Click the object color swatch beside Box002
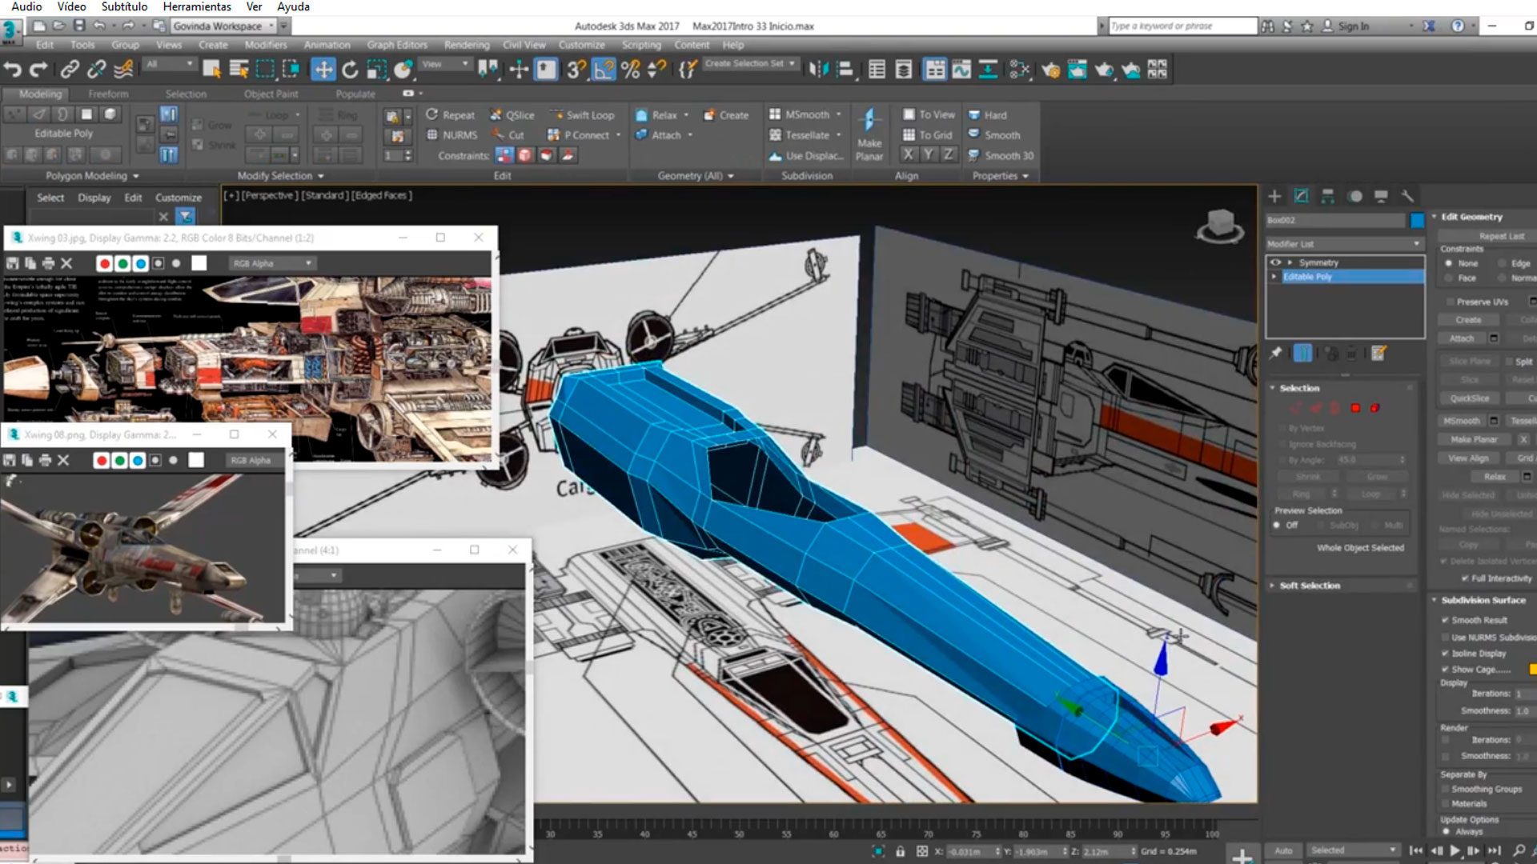 point(1417,220)
